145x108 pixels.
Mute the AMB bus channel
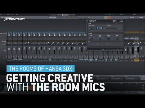point(132,56)
